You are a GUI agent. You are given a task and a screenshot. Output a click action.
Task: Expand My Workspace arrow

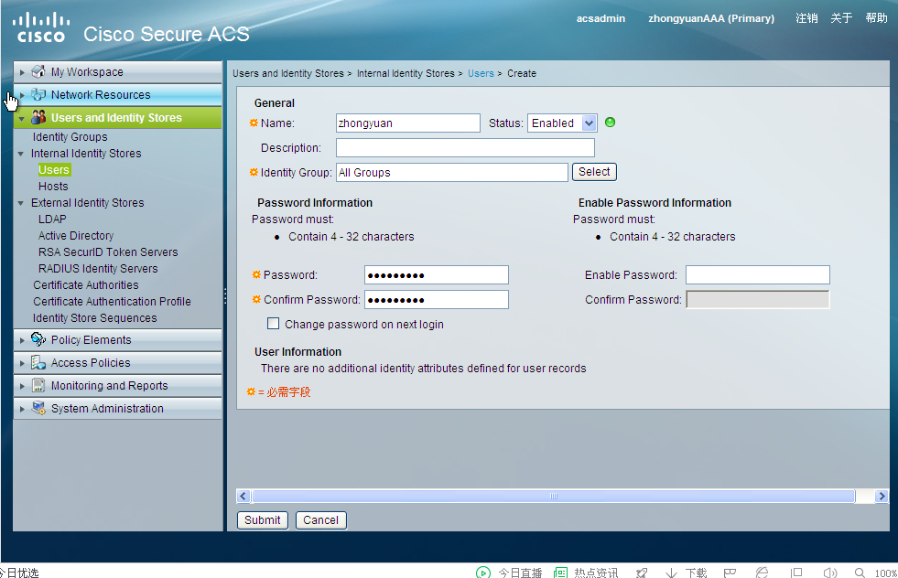pos(22,72)
